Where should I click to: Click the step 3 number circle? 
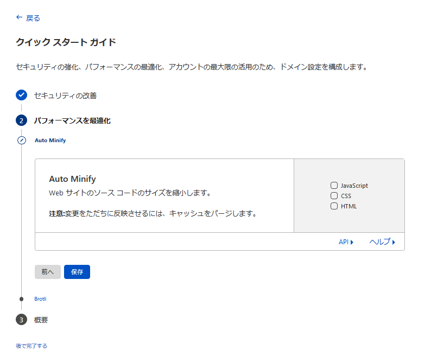(21, 320)
